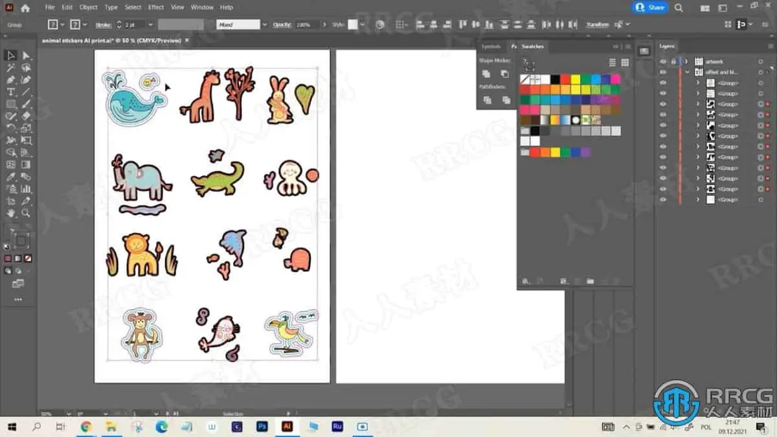Open Photoshop from the taskbar
Image resolution: width=777 pixels, height=437 pixels.
pyautogui.click(x=262, y=427)
